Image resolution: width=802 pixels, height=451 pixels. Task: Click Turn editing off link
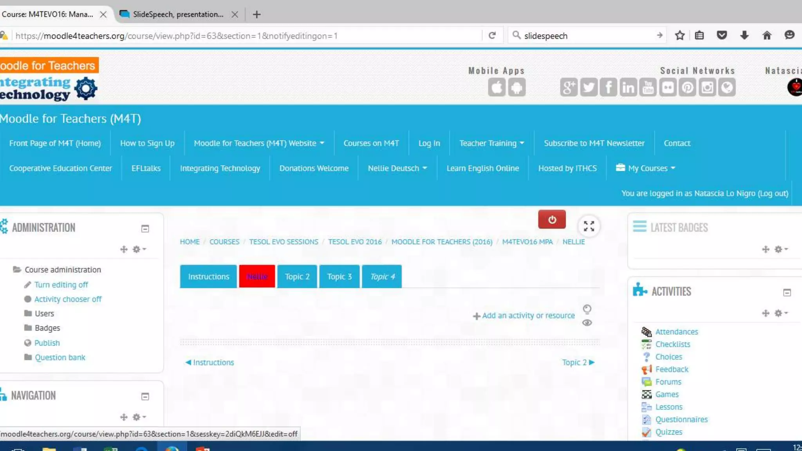point(61,285)
